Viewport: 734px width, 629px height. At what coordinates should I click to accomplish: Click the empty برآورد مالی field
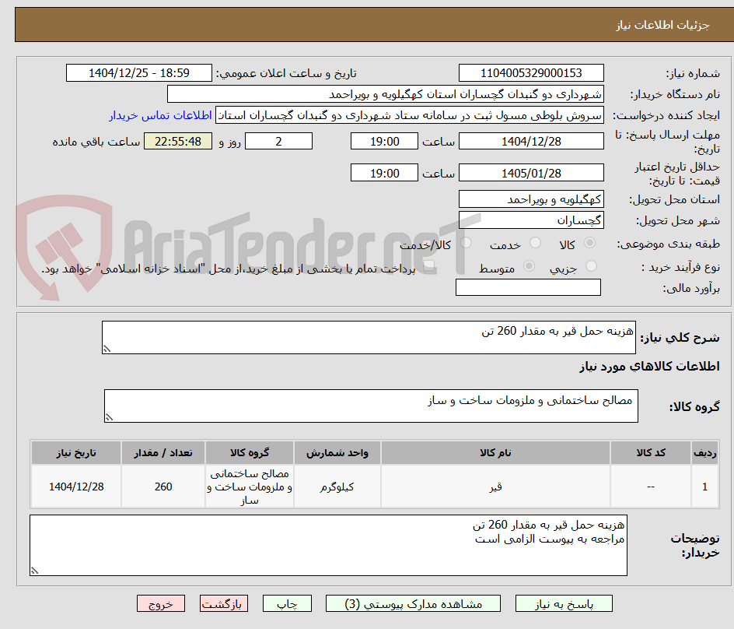click(528, 287)
